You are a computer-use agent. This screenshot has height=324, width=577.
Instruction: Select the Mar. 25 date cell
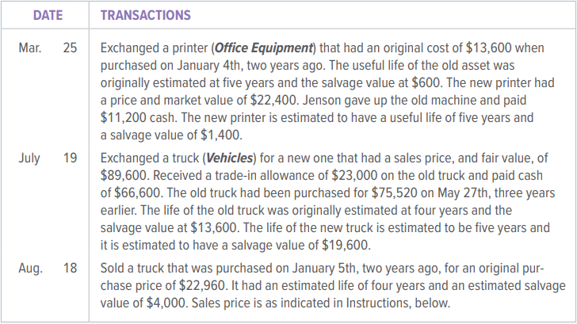click(48, 48)
